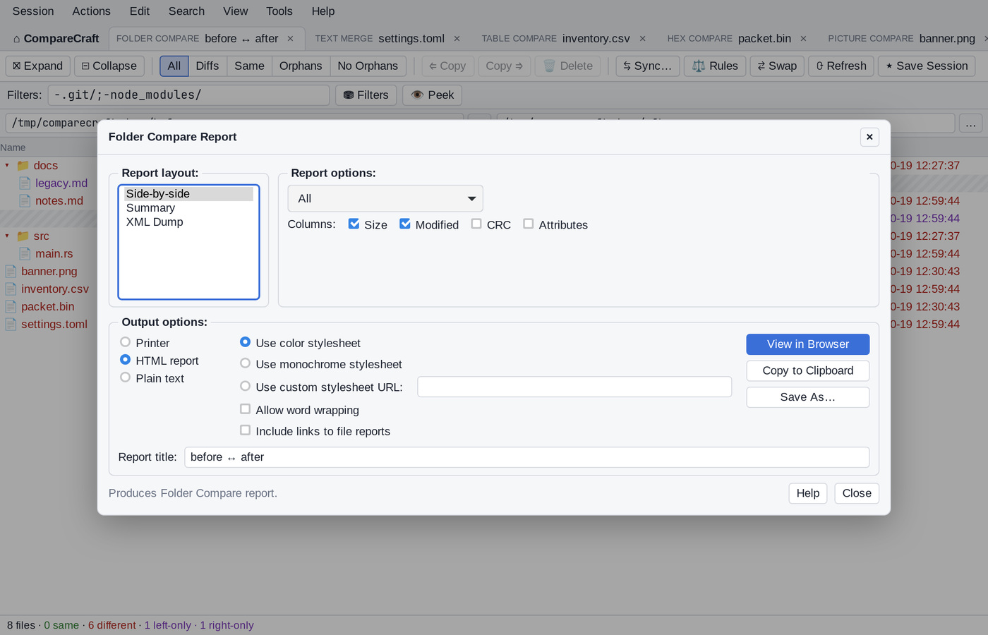Open the Tools menu
This screenshot has width=988, height=635.
(x=279, y=11)
